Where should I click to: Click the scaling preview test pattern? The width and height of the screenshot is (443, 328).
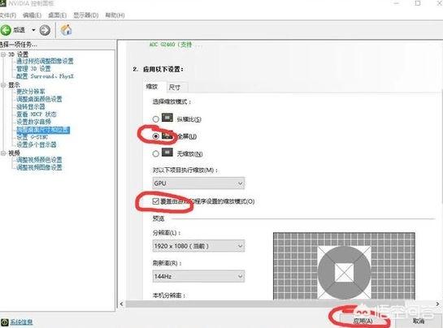coord(344,266)
